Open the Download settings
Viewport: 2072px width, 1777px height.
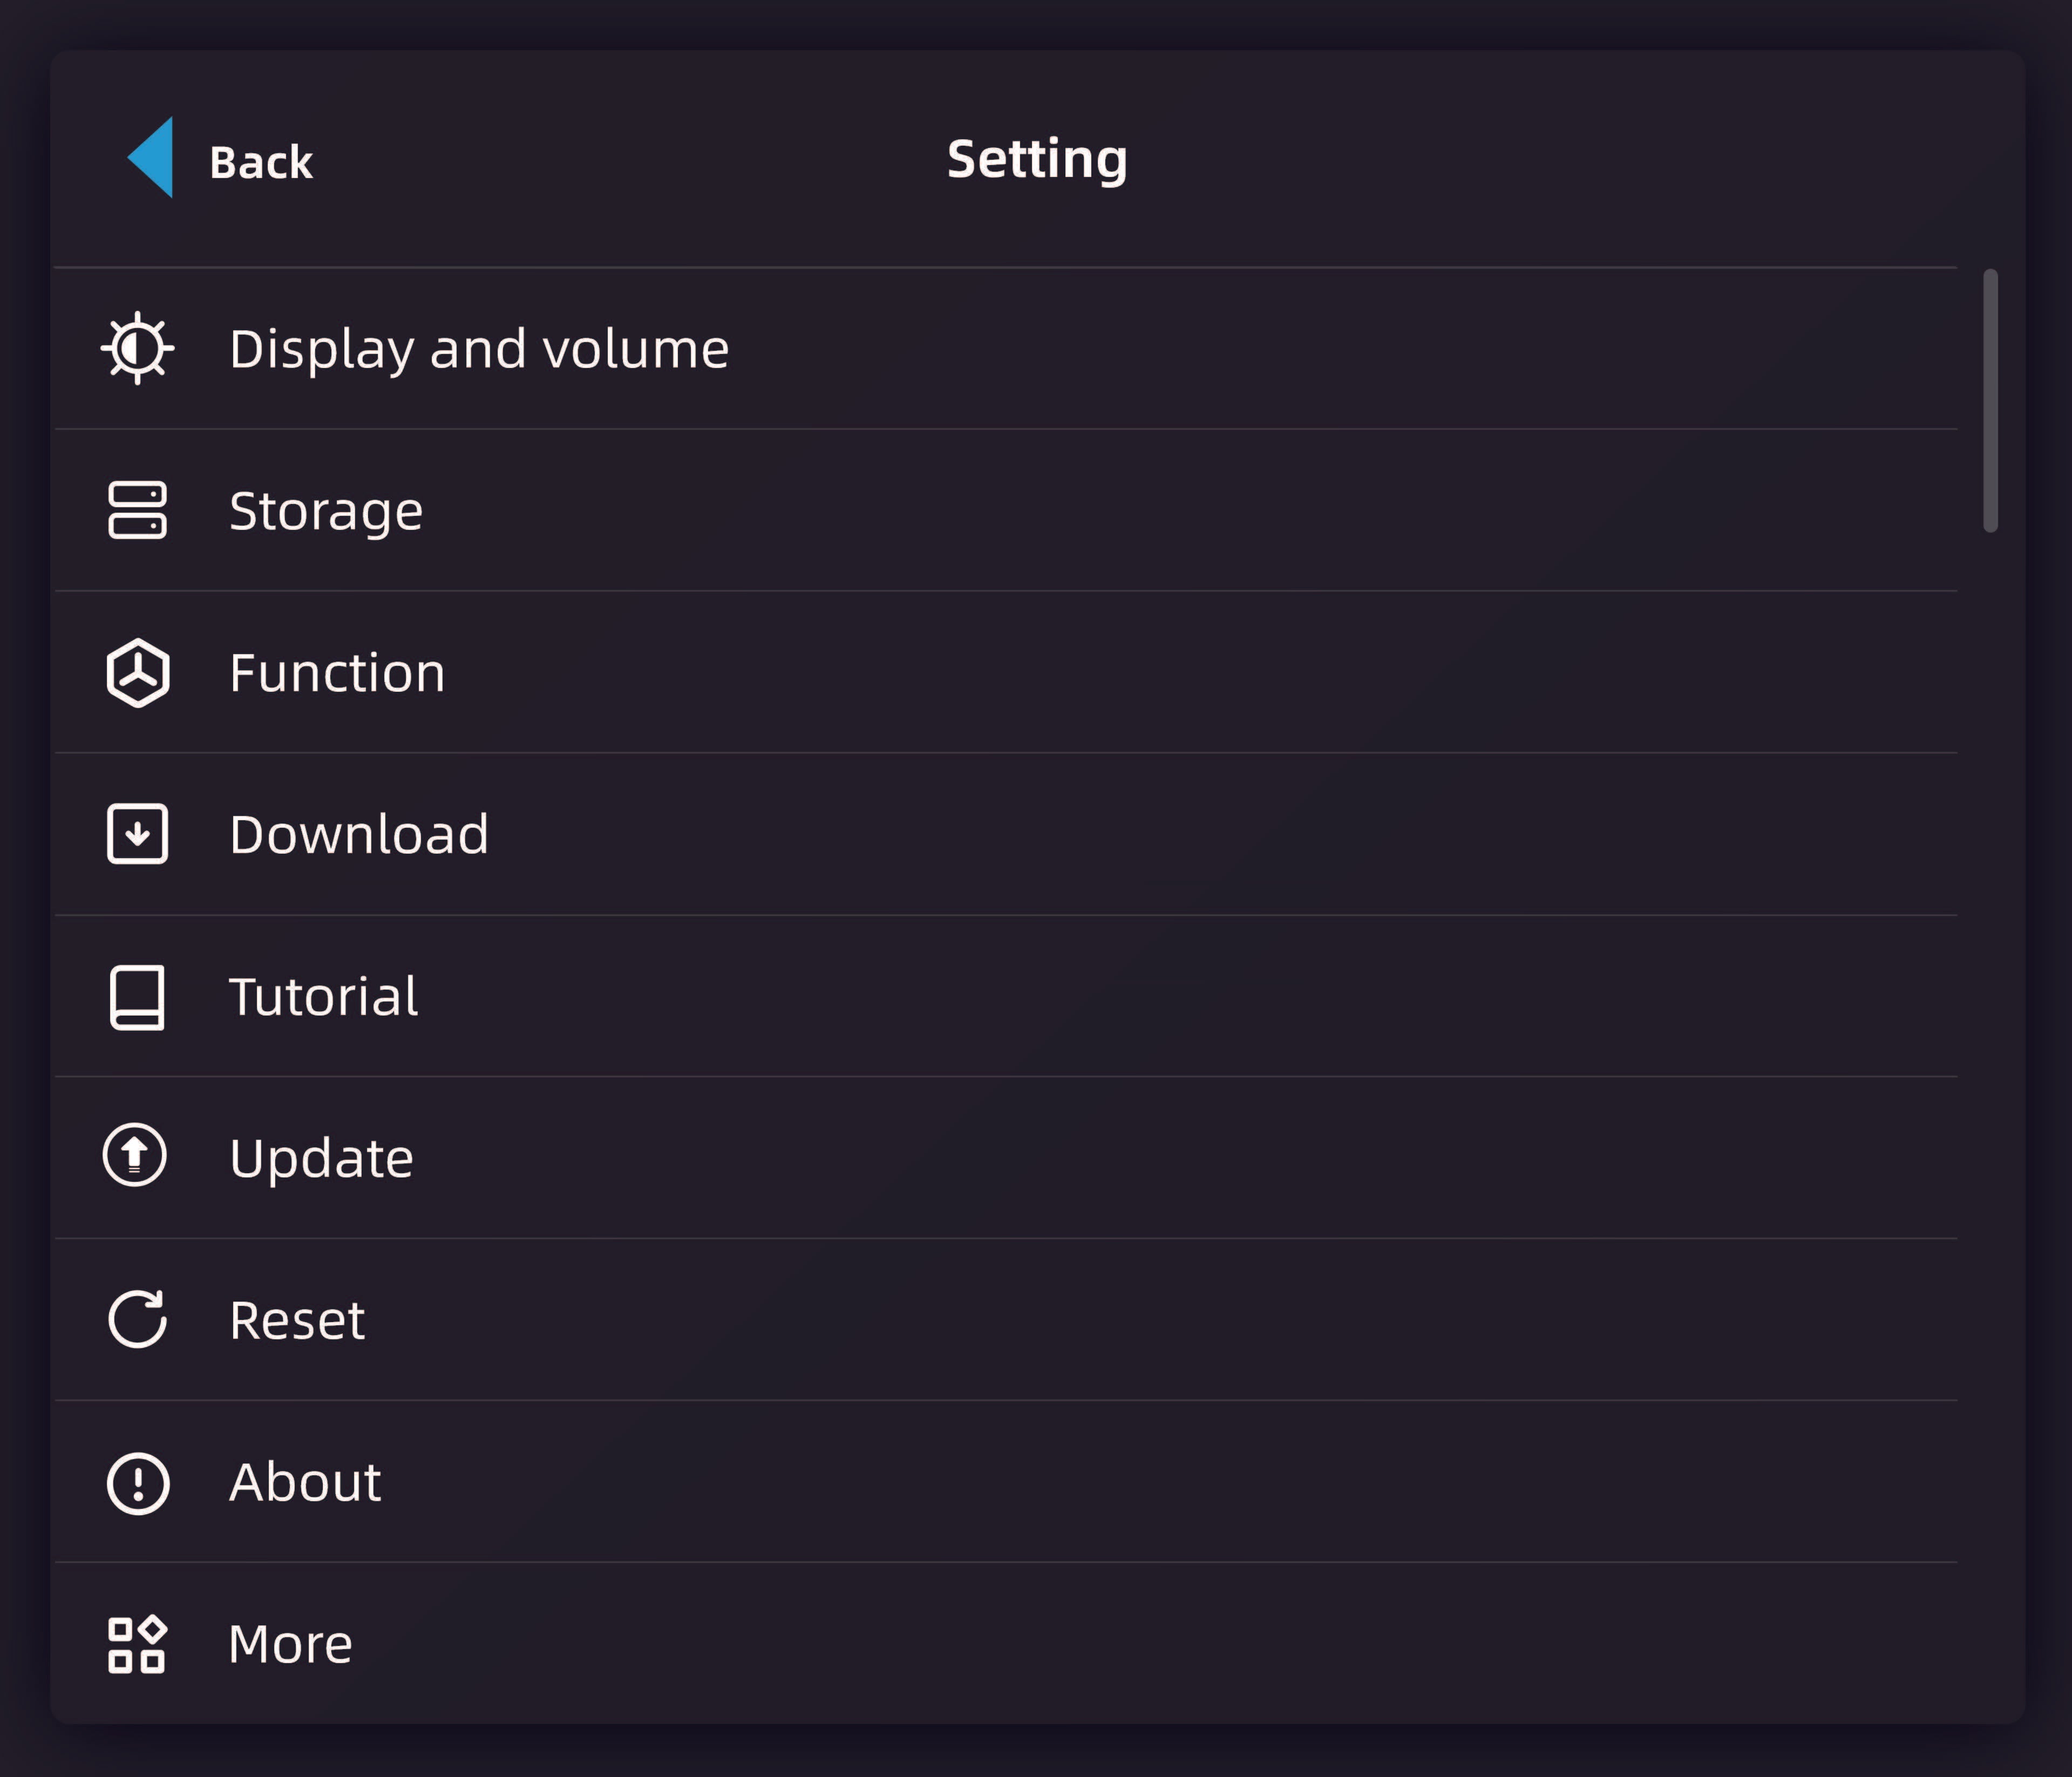click(x=359, y=834)
